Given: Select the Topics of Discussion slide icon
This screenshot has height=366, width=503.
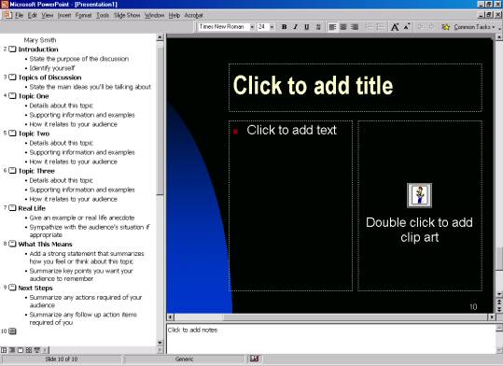Looking at the screenshot, I should click(12, 77).
